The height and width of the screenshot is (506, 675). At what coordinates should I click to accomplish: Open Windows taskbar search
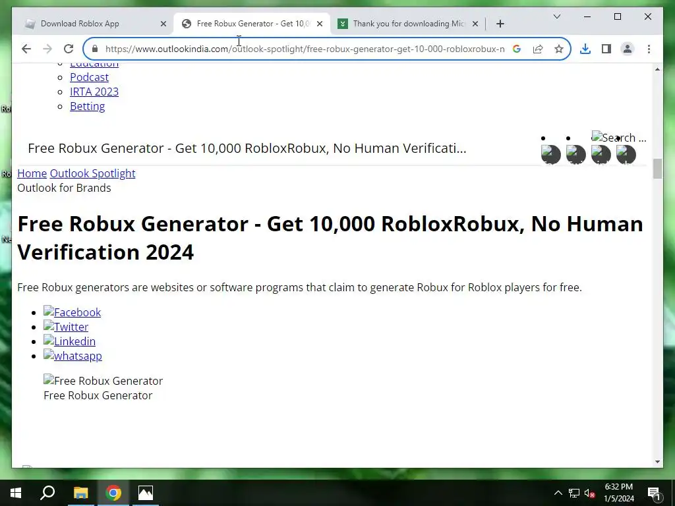pos(47,493)
